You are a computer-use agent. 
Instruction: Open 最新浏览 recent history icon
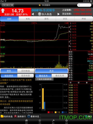coord(29,117)
